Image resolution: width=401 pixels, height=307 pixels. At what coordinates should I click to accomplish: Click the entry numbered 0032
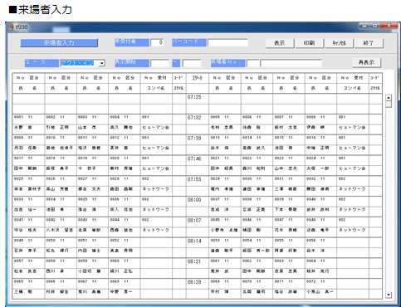pyautogui.click(x=311, y=178)
